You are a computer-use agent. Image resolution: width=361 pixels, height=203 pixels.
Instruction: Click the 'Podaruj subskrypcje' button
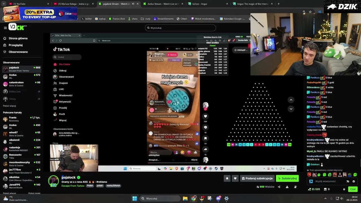[257, 178]
